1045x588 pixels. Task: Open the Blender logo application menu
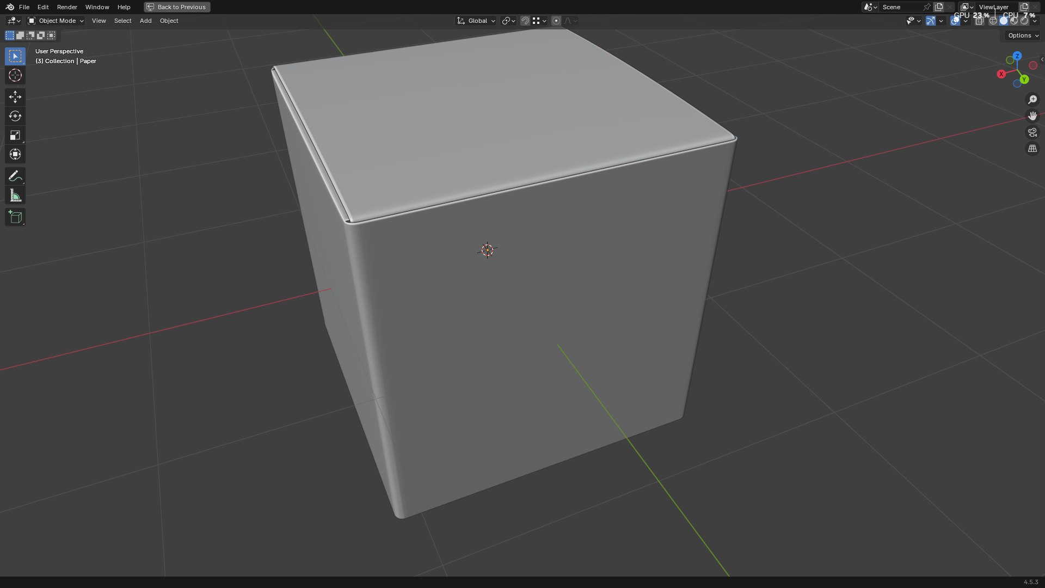point(10,7)
